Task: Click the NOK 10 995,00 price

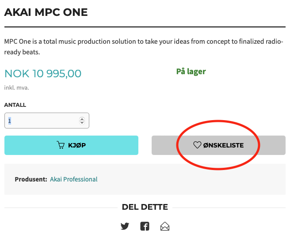Action: click(43, 74)
